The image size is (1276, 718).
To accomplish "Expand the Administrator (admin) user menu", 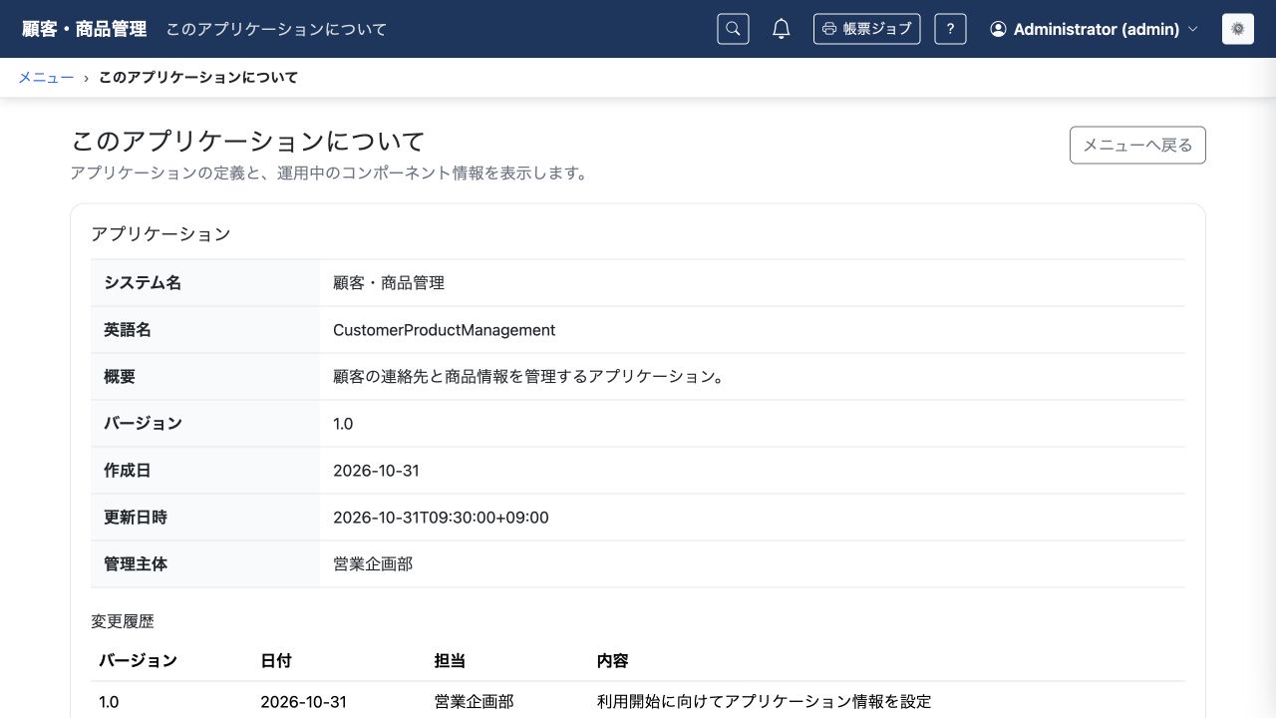I will pos(1094,29).
